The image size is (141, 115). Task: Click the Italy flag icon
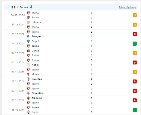pos(13,7)
